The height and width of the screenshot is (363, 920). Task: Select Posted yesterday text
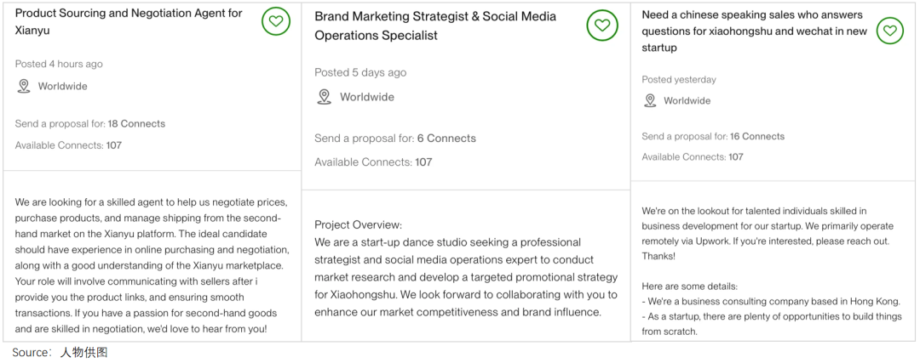(x=679, y=80)
